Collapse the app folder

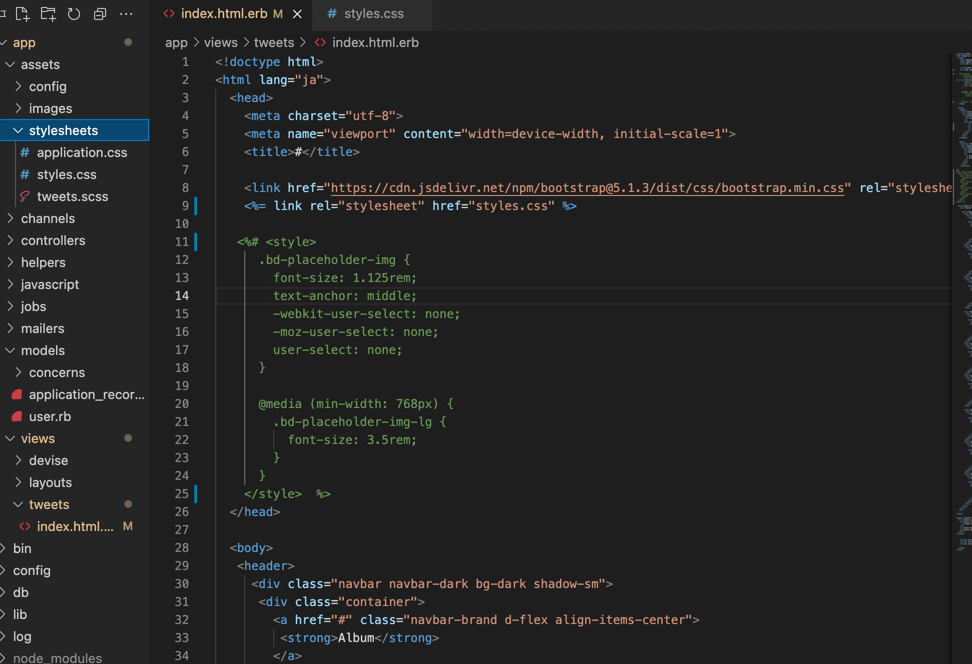pyautogui.click(x=5, y=42)
